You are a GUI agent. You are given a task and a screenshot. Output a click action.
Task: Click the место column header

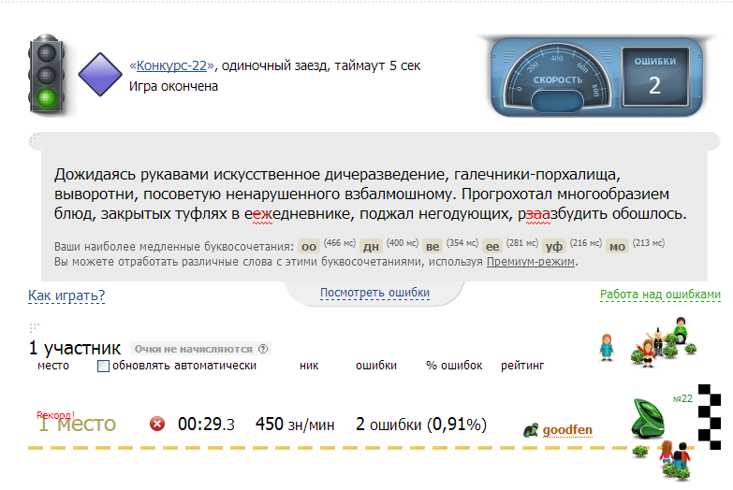[53, 366]
